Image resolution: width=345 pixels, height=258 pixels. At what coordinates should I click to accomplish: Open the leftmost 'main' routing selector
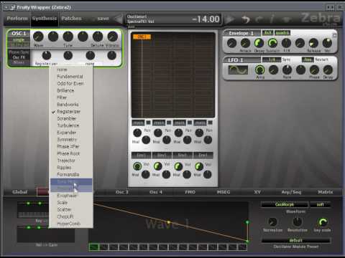139,123
